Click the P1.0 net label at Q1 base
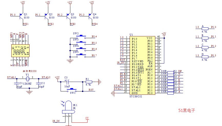Viewport: 222px width, 126px height. (13, 15)
